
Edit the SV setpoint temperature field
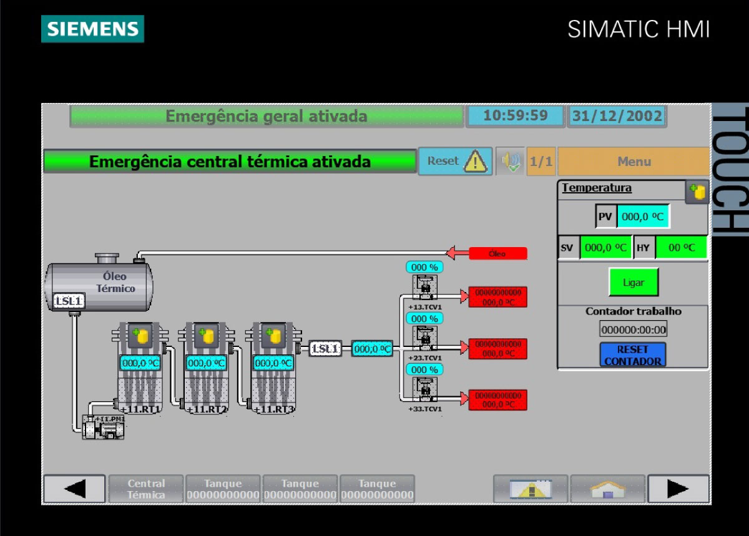[605, 248]
